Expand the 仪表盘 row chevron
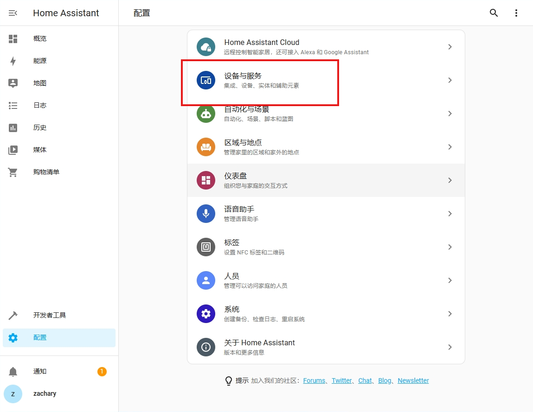Image resolution: width=533 pixels, height=412 pixels. tap(450, 180)
